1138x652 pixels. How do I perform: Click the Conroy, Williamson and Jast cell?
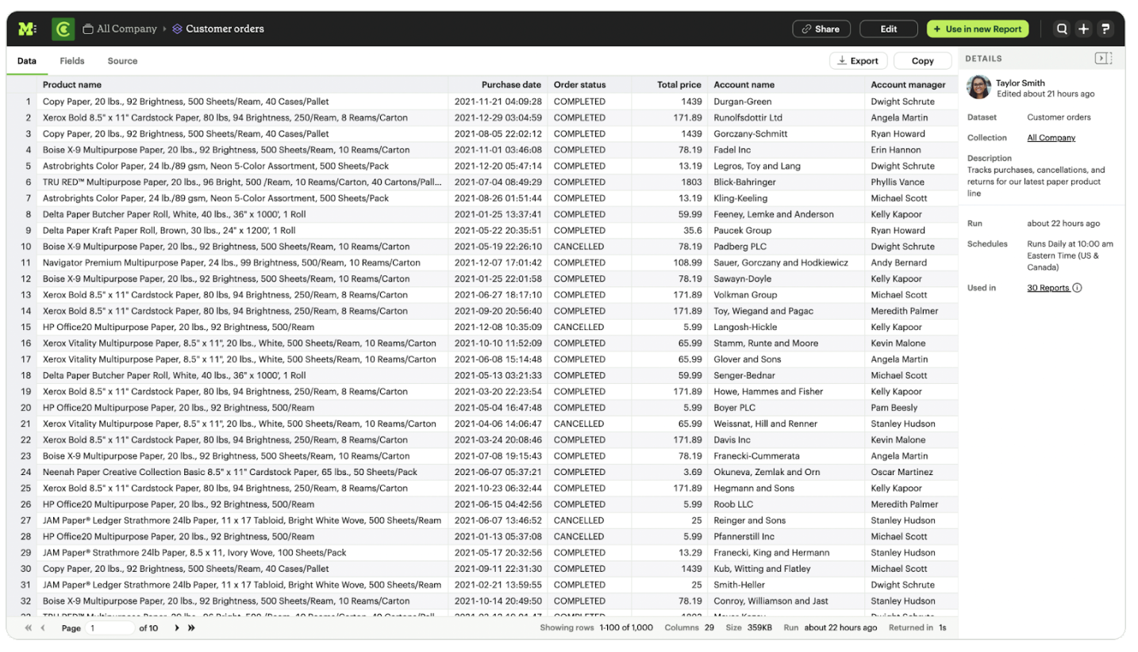tap(786, 601)
